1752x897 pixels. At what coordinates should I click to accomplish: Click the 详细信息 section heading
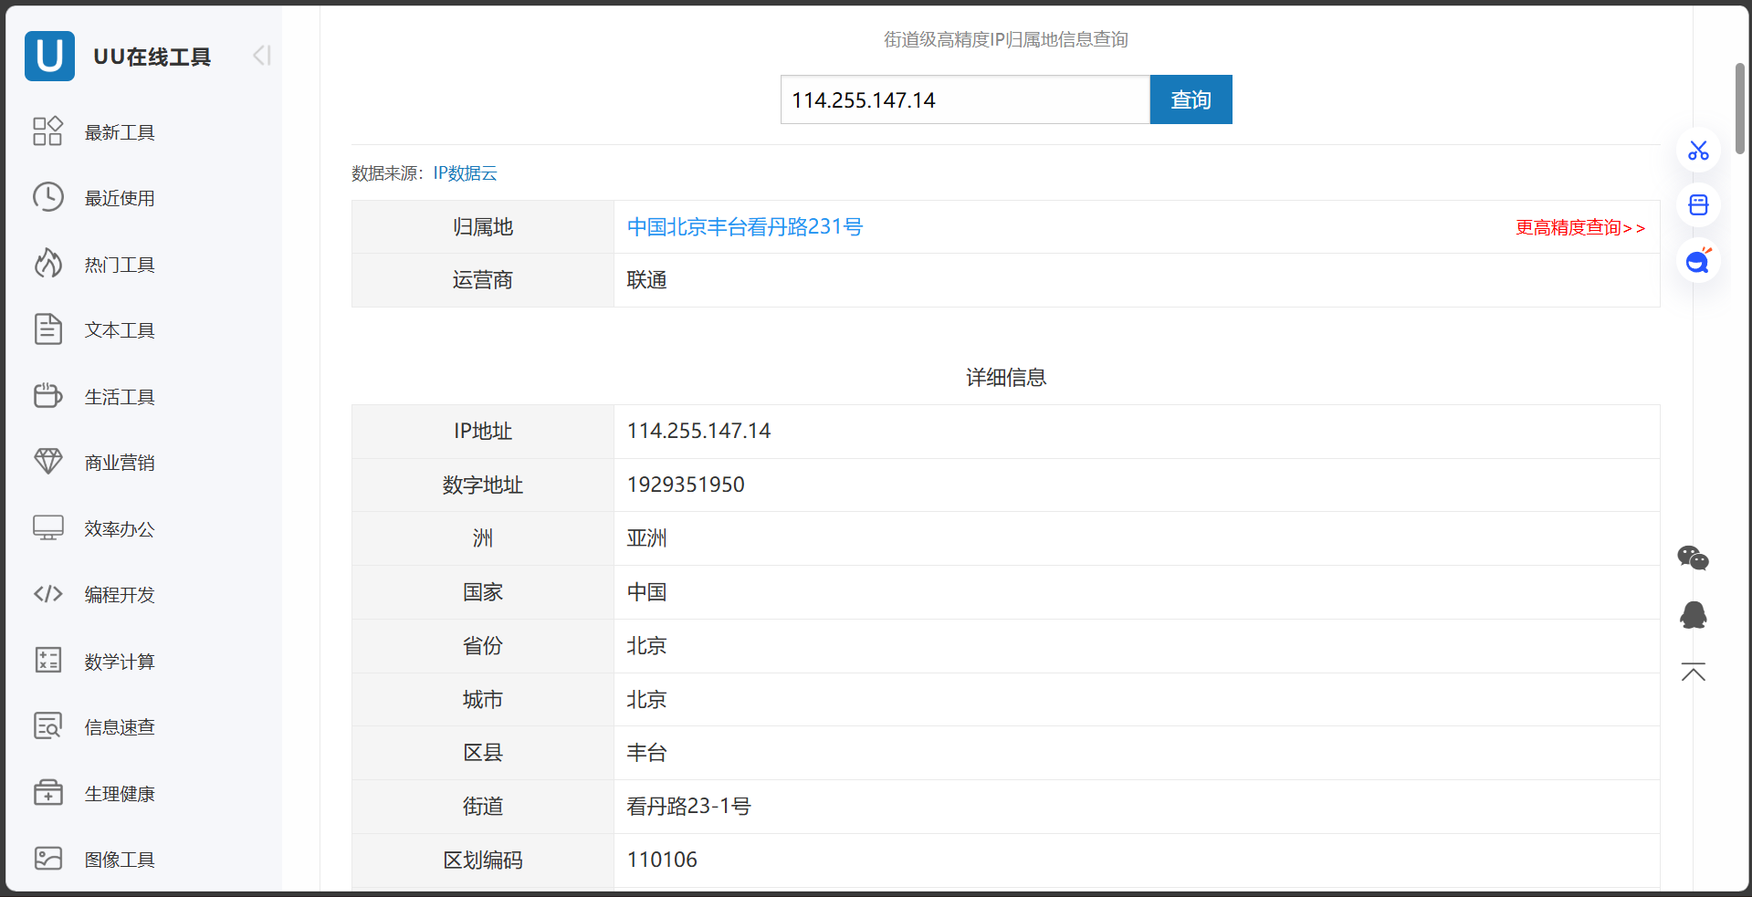pos(1006,378)
